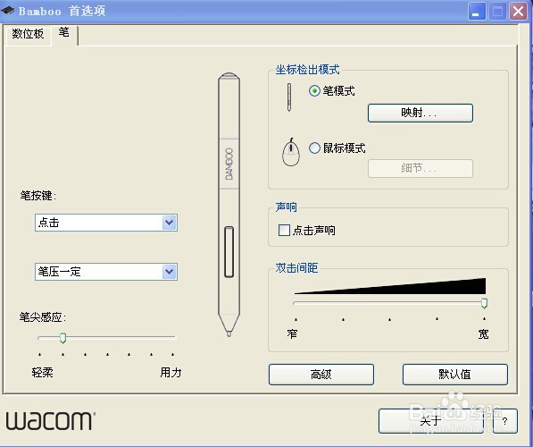
Task: Open the 笔压一定 pen button dropdown
Action: (106, 272)
